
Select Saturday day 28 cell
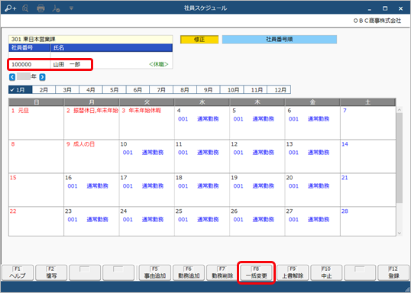(x=368, y=221)
